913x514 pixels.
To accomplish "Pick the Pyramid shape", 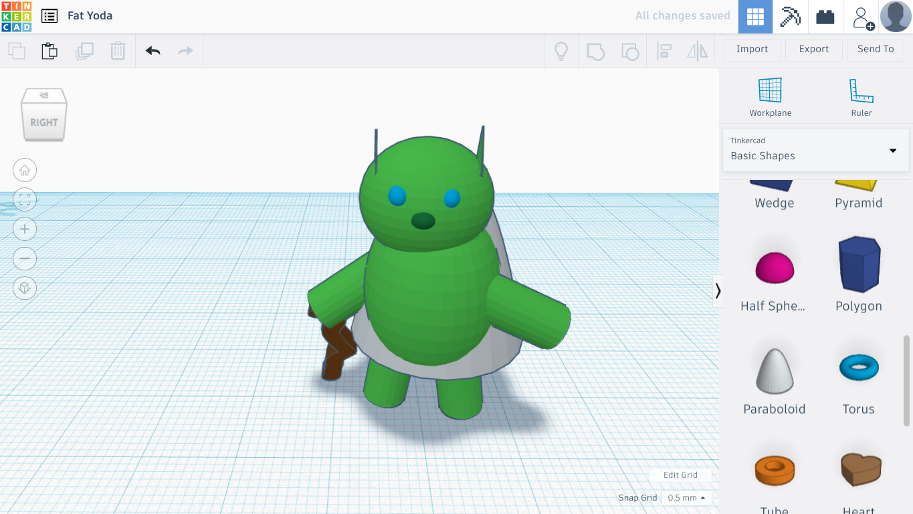I will [859, 194].
